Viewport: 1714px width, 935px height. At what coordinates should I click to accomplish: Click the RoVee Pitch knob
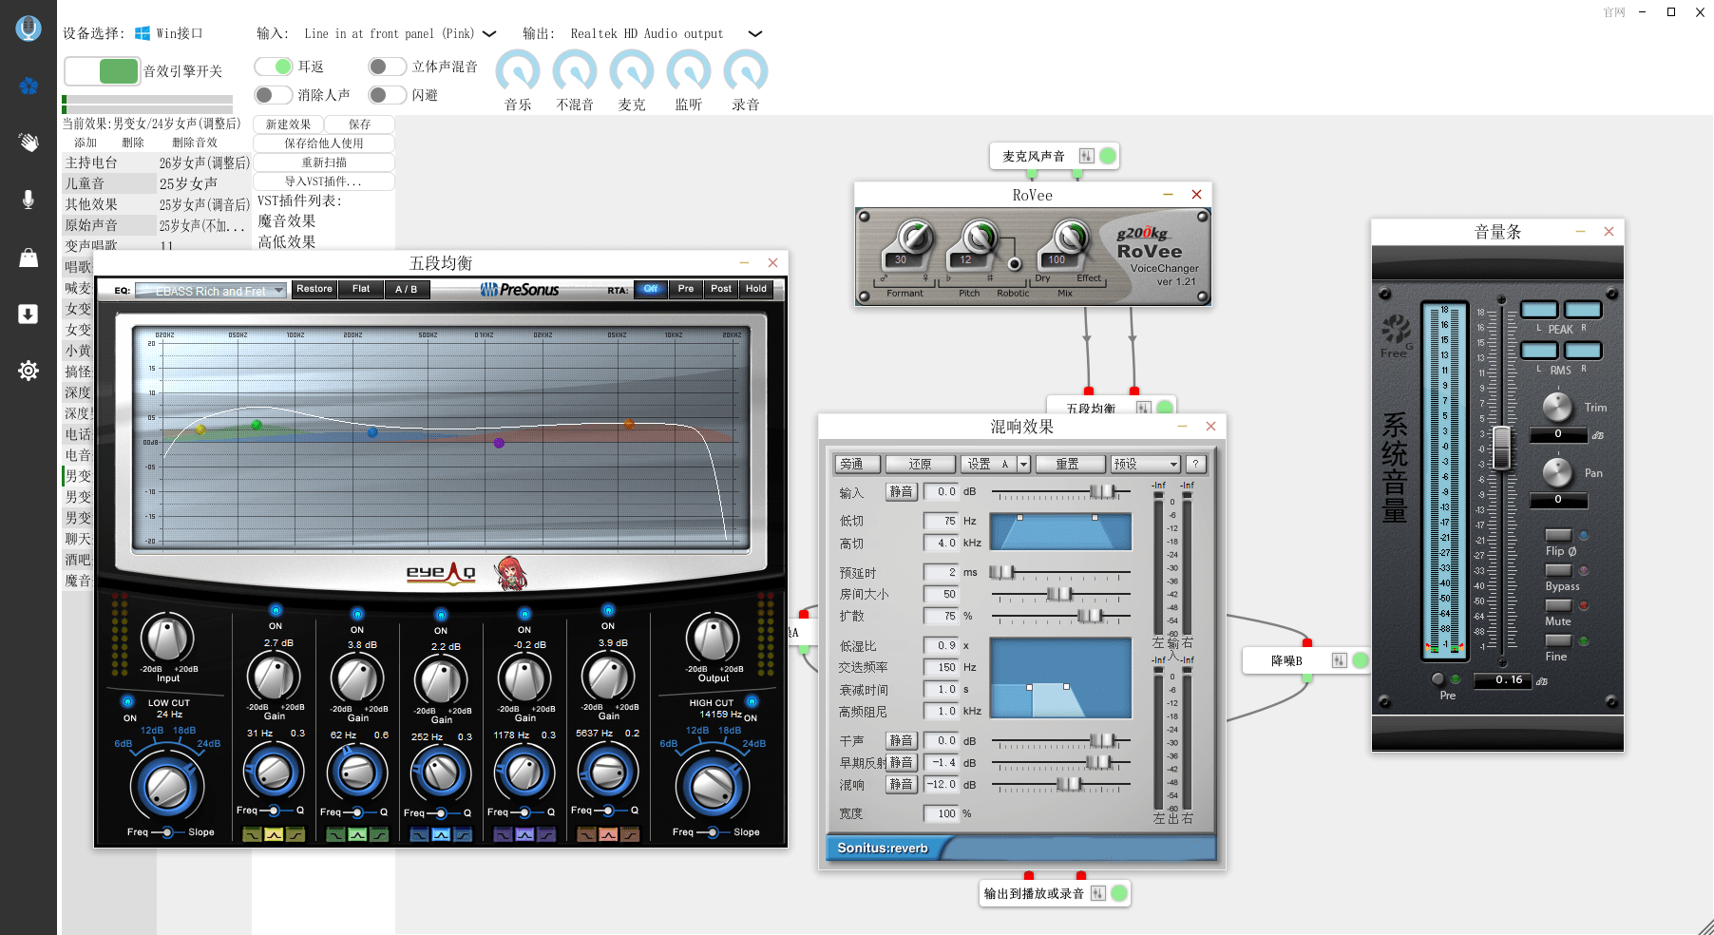point(979,238)
